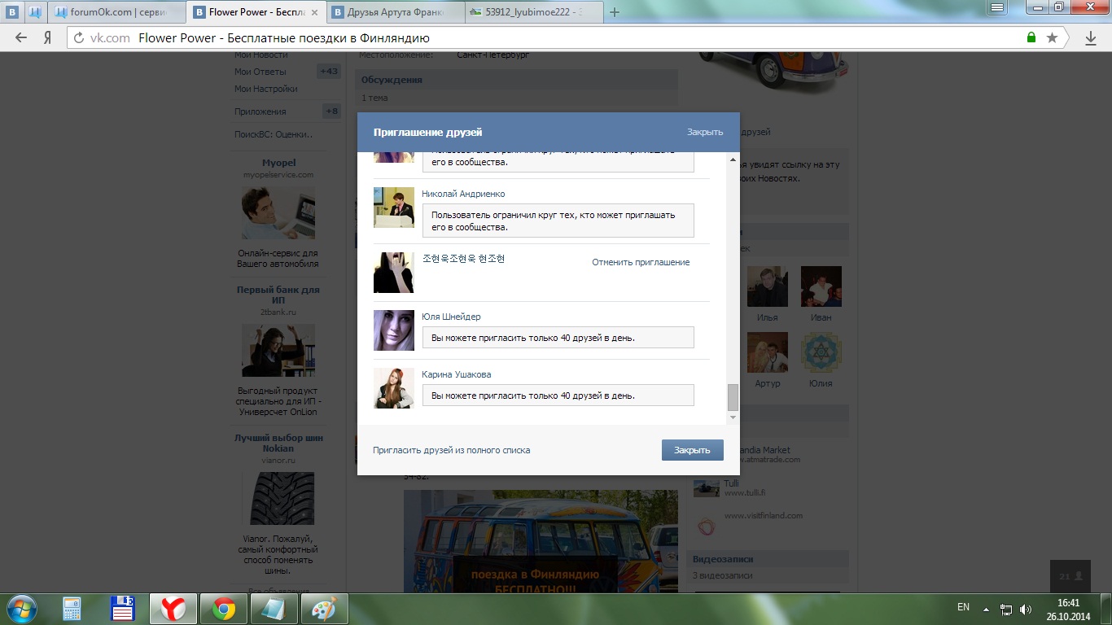Click the text about the 40 friends limit under Карина Ушакова
The height and width of the screenshot is (625, 1112).
coord(533,396)
